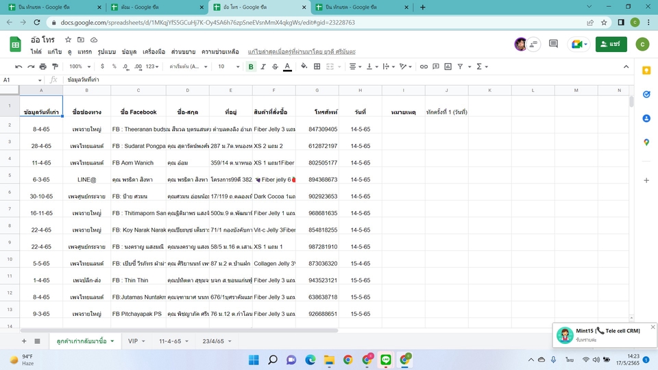Click the move to folder icon
This screenshot has height=370, width=658.
point(81,40)
